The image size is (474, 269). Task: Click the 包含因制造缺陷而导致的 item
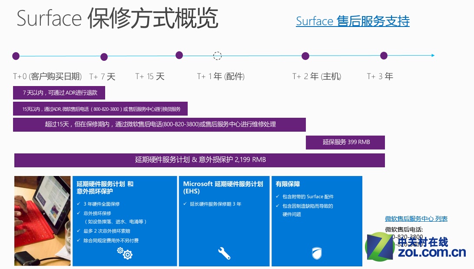pyautogui.click(x=308, y=206)
